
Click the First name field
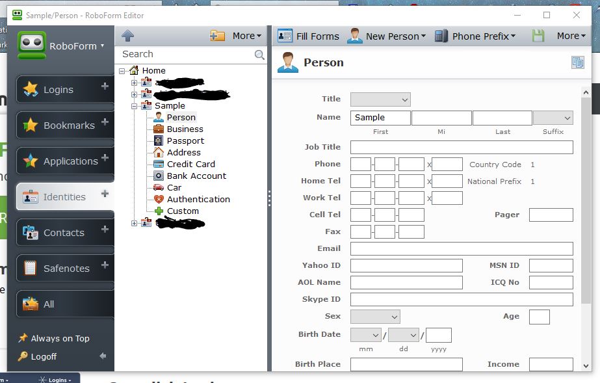click(x=380, y=118)
